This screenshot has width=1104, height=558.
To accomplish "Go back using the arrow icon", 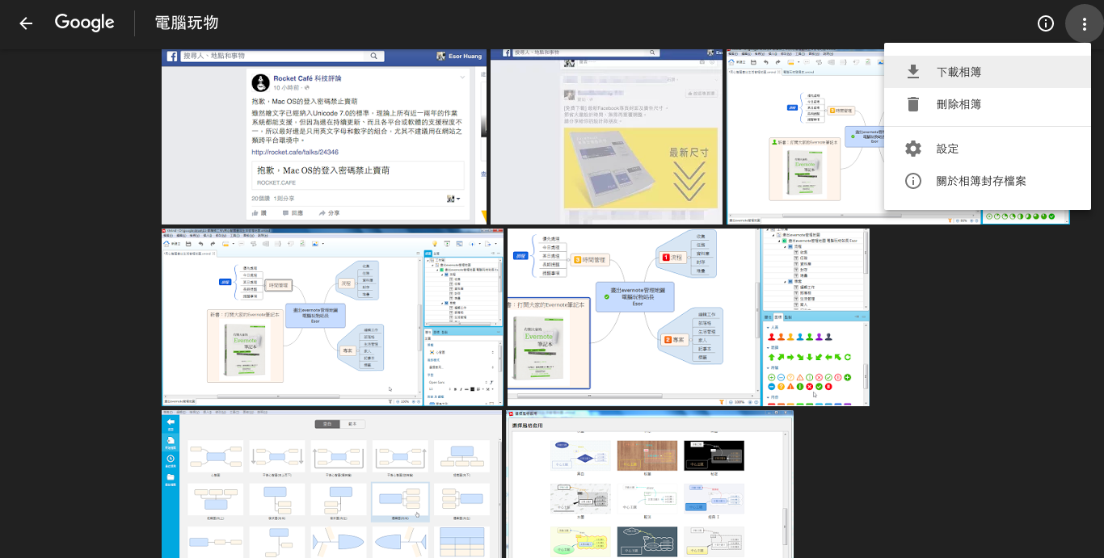I will click(x=26, y=23).
